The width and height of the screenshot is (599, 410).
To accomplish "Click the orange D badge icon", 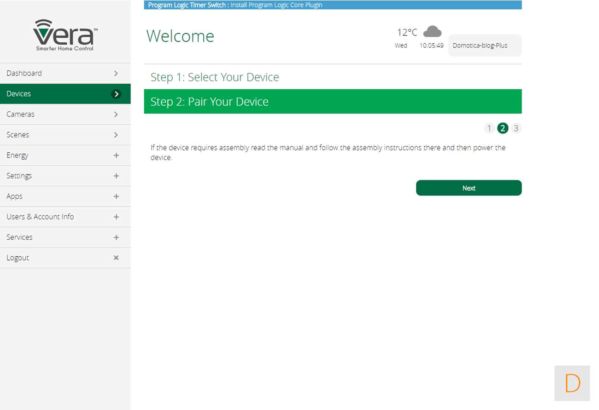I will (x=572, y=383).
